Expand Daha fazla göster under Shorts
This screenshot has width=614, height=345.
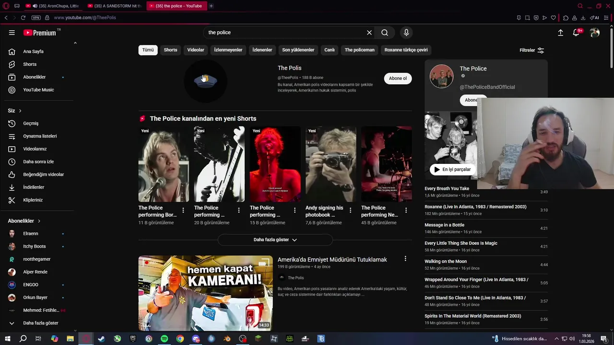tap(275, 240)
